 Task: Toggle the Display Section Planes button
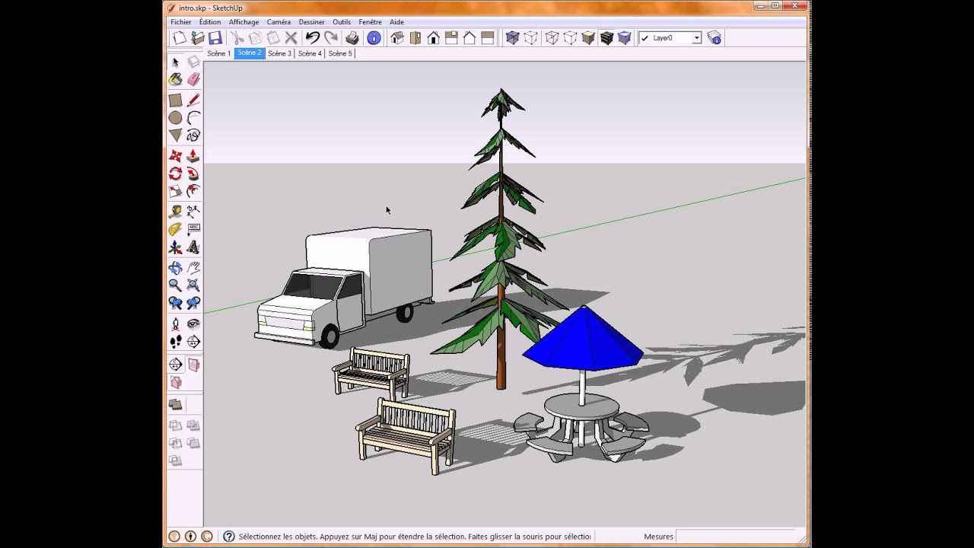(x=193, y=365)
